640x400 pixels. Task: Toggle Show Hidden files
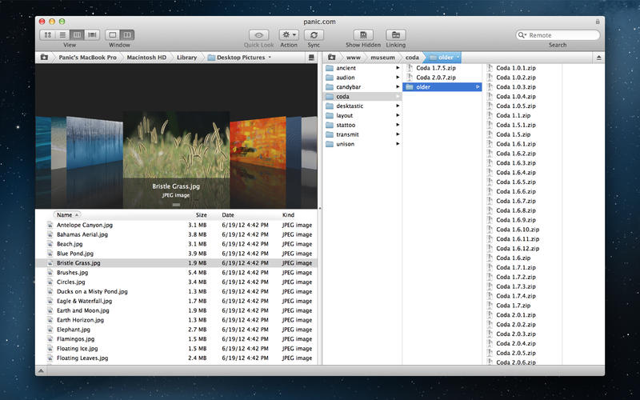363,35
